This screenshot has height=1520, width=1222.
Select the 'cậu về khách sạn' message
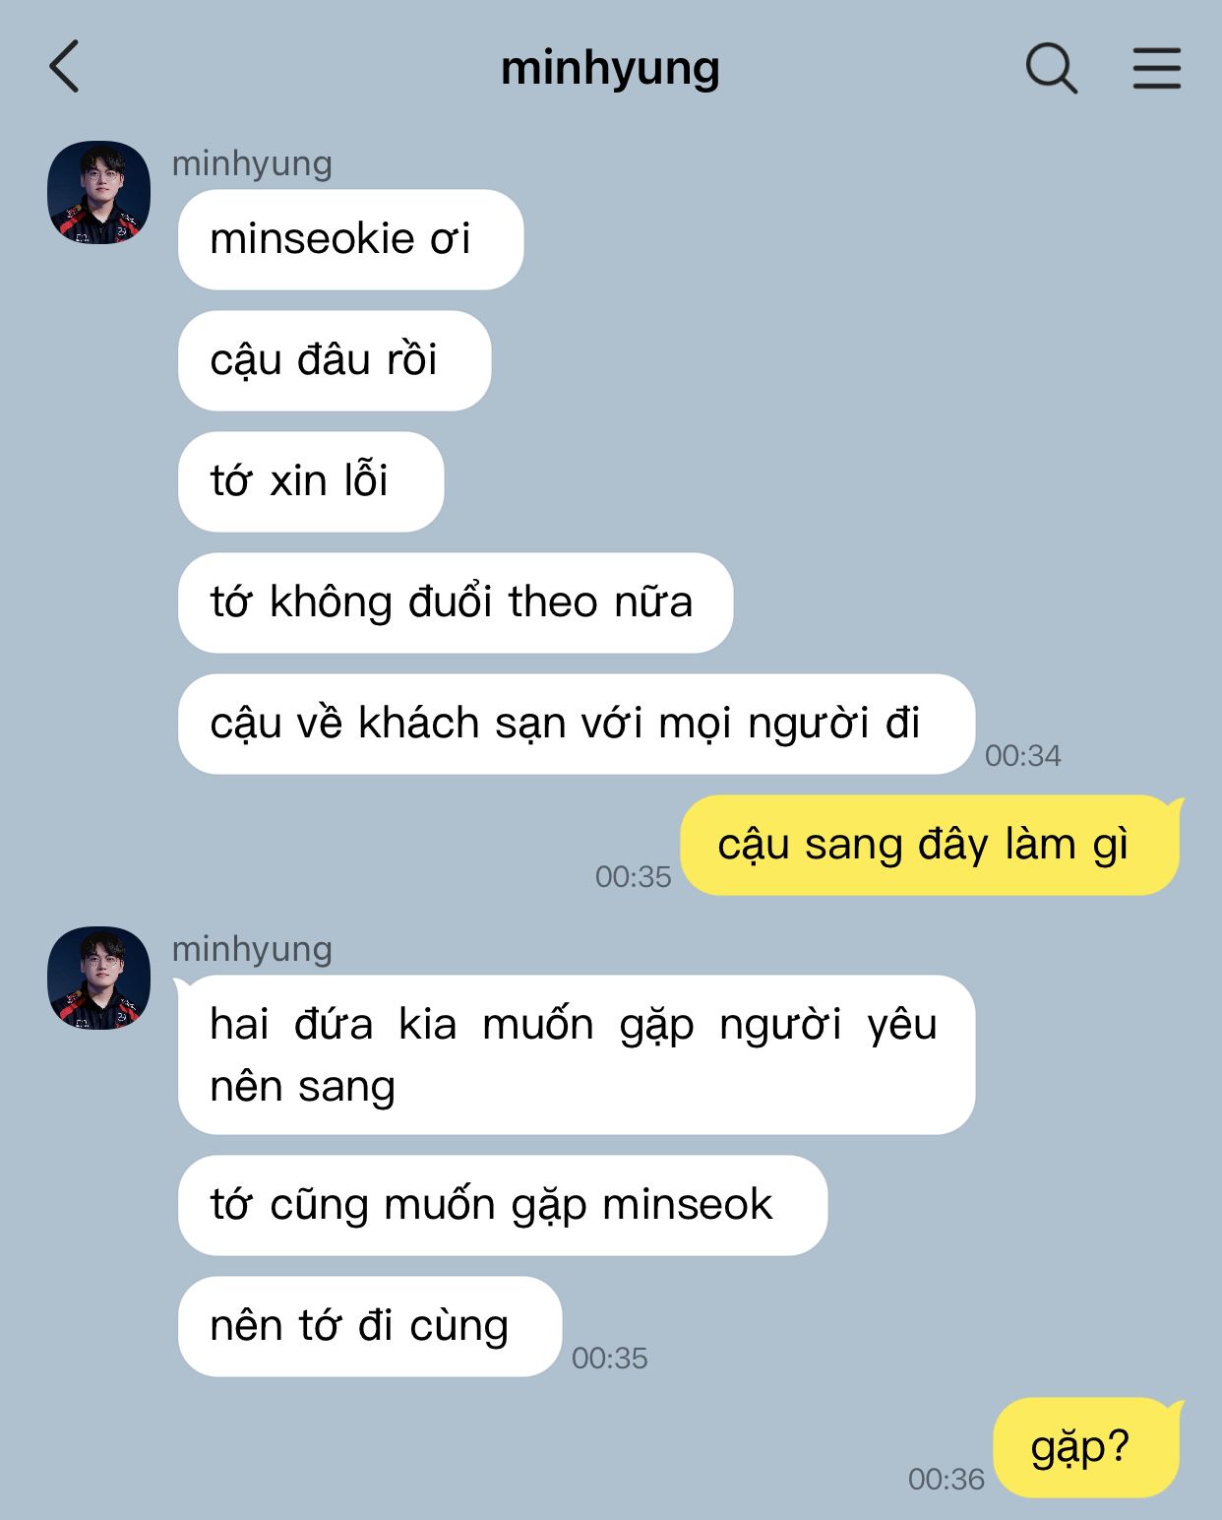tap(577, 724)
